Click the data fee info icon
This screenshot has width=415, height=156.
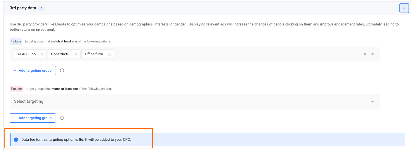coord(16,140)
